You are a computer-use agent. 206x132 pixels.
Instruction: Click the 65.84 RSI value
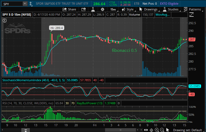[59, 103]
